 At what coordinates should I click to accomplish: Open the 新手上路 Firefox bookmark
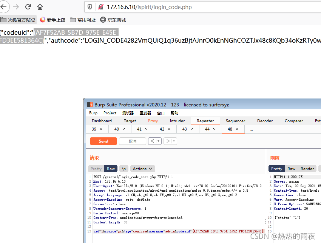tap(52, 20)
